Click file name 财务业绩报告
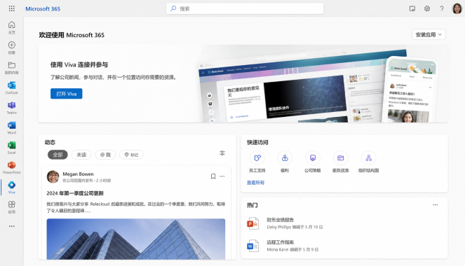465x266 pixels. tap(281, 220)
